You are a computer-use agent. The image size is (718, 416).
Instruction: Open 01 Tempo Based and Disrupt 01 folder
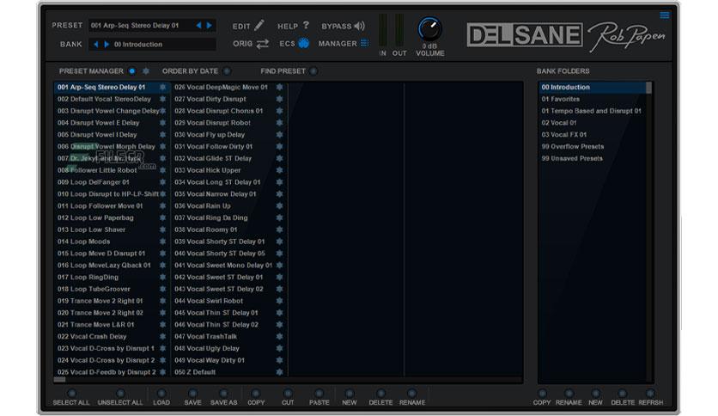591,111
